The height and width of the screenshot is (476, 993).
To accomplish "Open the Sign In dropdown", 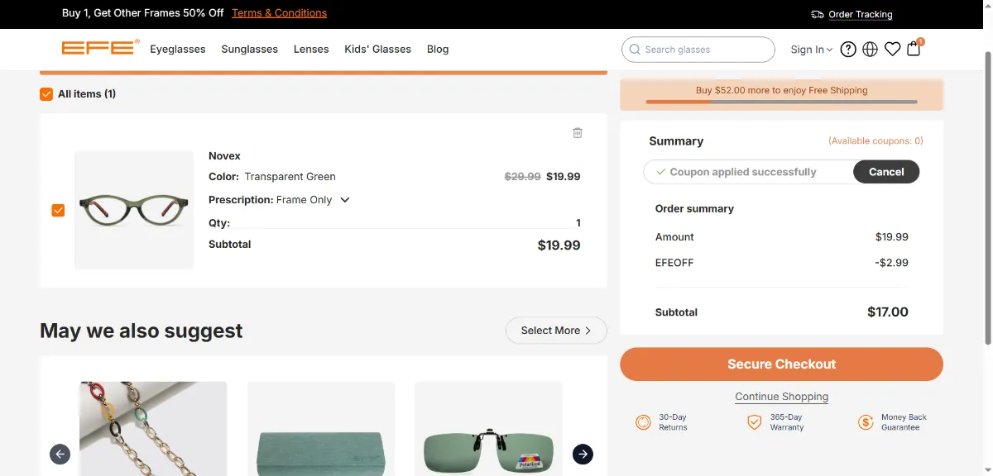I will [x=811, y=50].
